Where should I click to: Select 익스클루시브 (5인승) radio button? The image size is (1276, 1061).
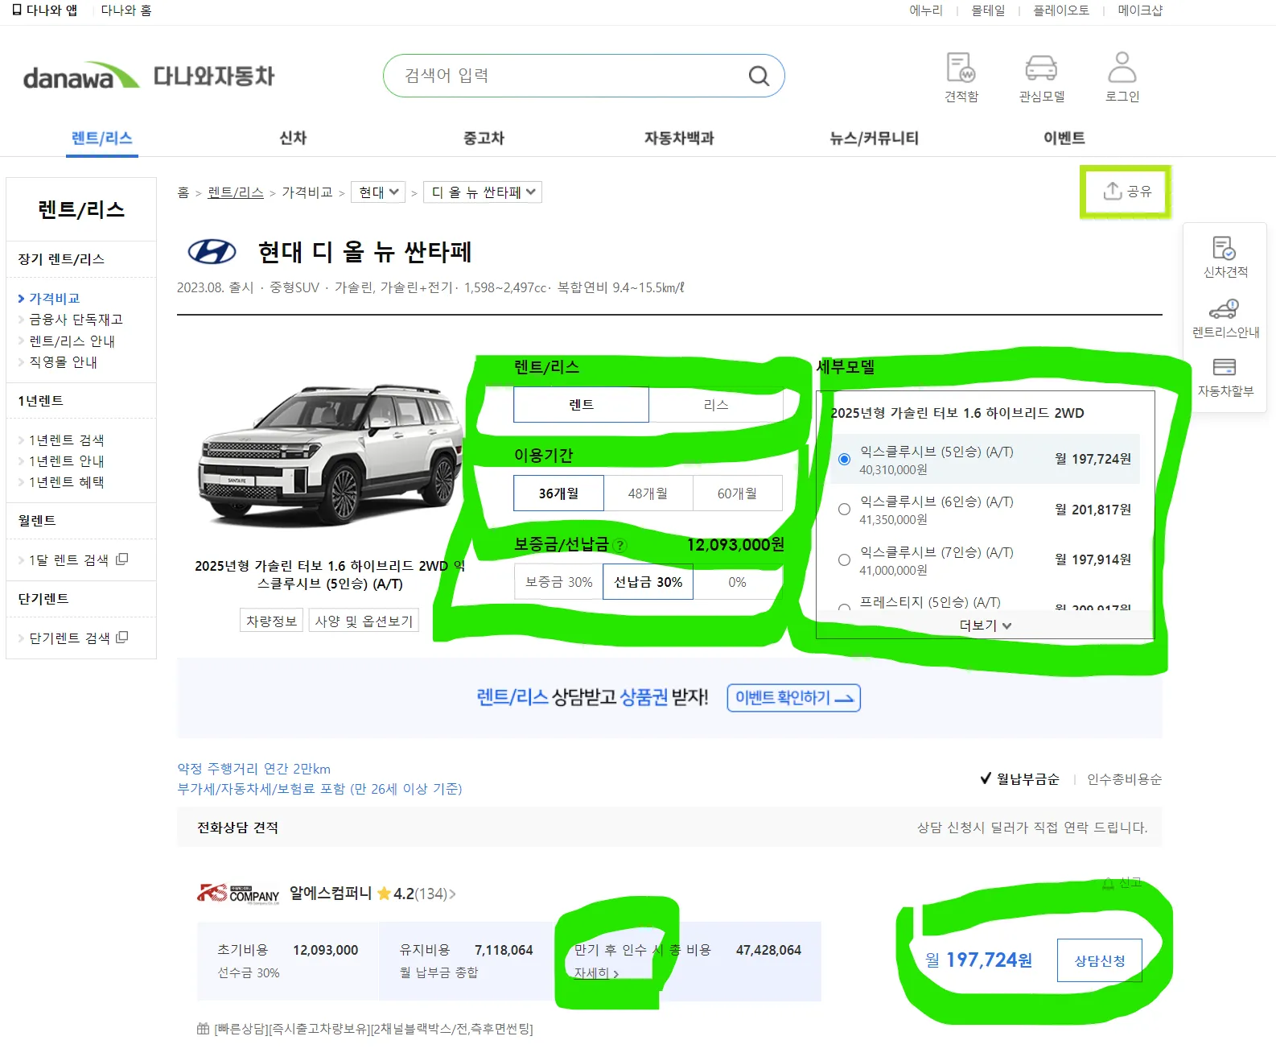(844, 459)
